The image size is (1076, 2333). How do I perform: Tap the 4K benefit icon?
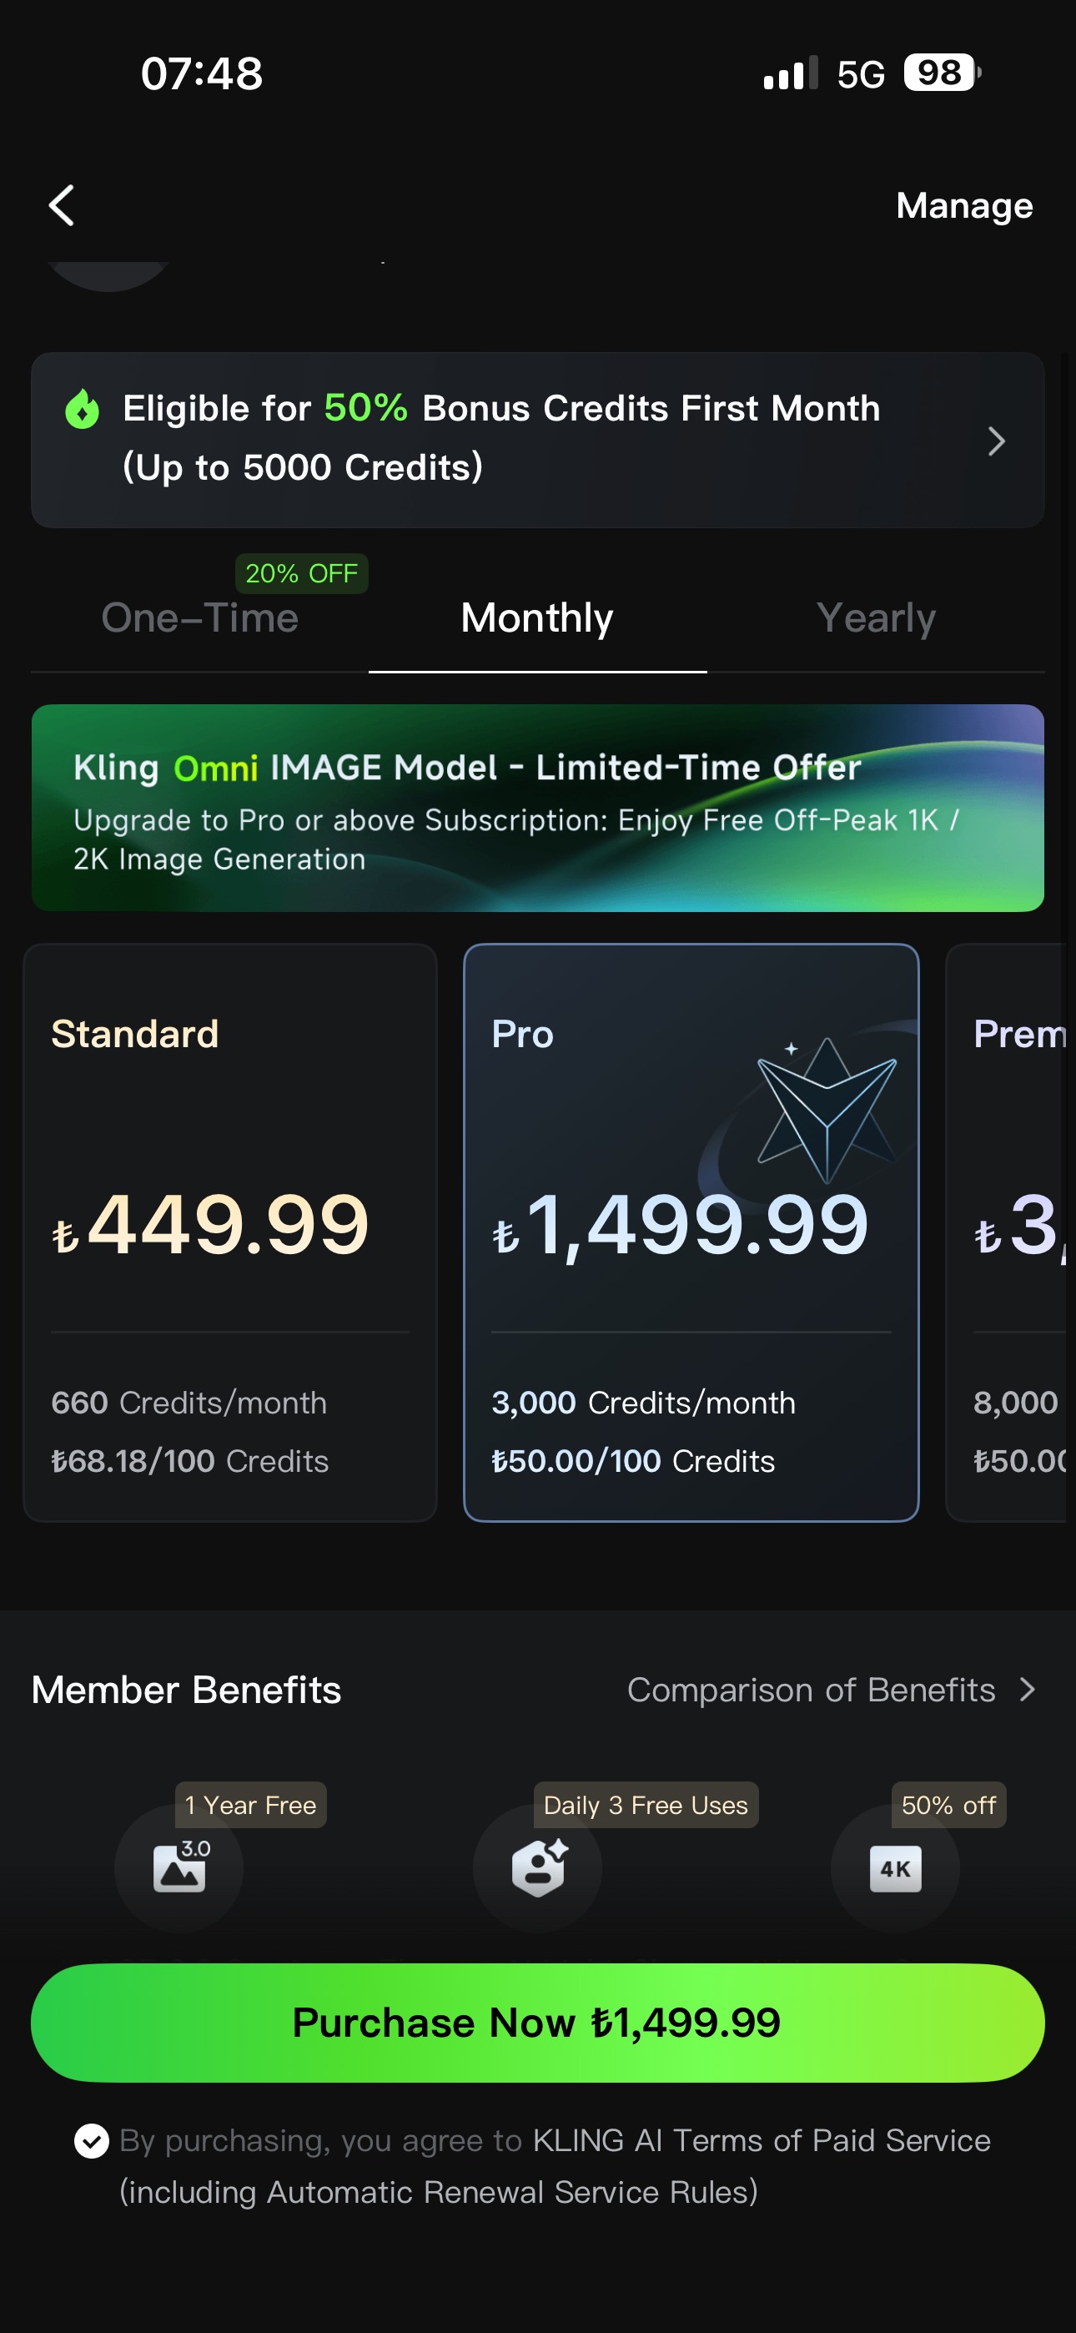tap(896, 1867)
